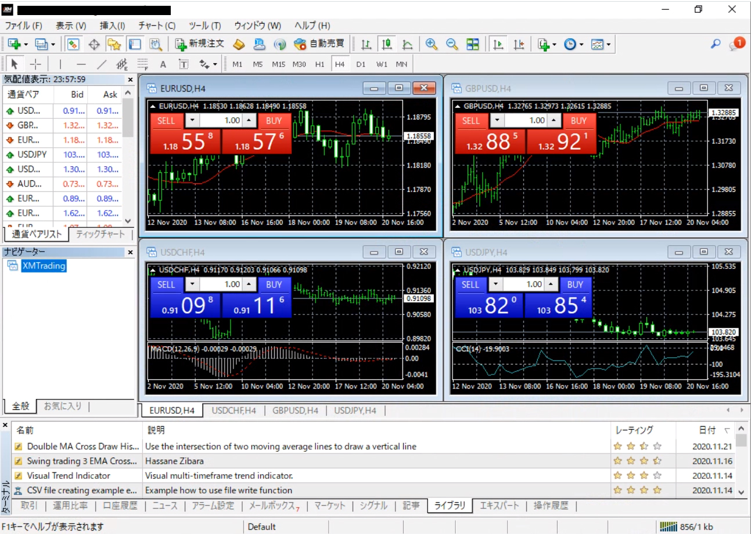The width and height of the screenshot is (751, 534).
Task: Switch to the ティックチャート tab
Action: (100, 234)
